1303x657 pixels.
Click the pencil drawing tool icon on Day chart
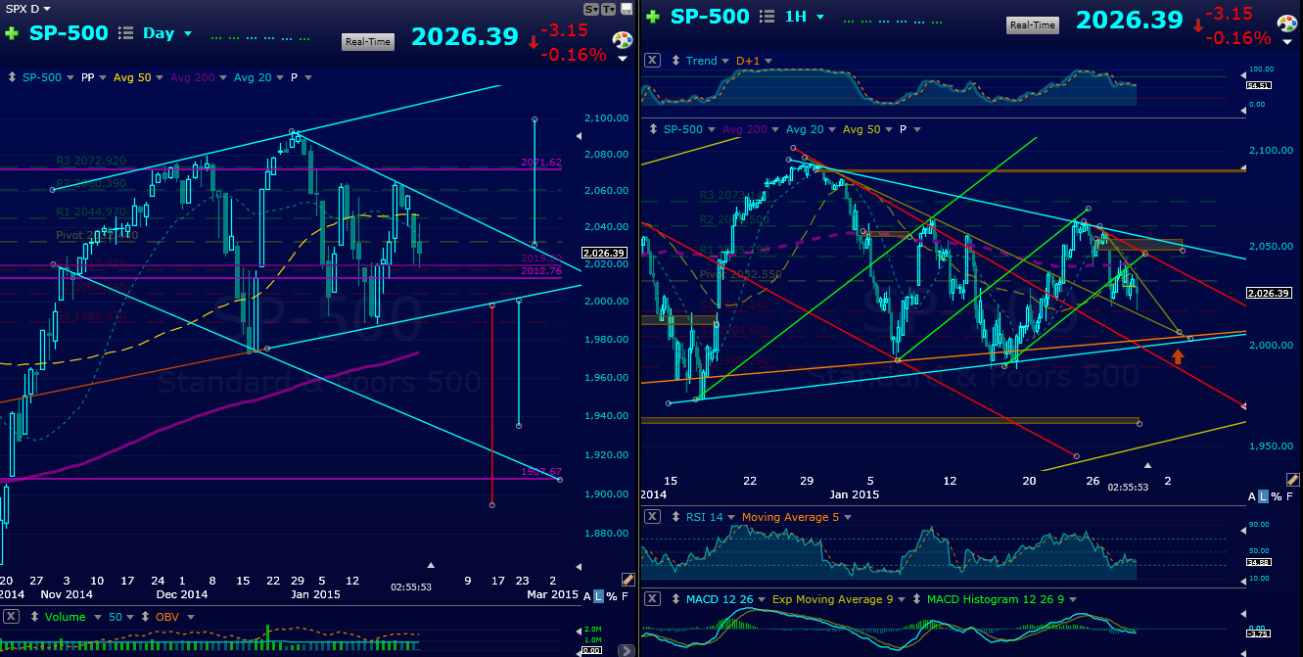pos(628,581)
